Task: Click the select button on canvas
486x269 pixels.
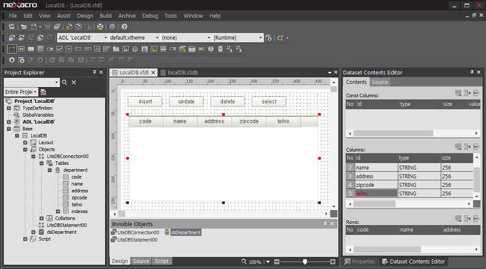Action: 269,102
